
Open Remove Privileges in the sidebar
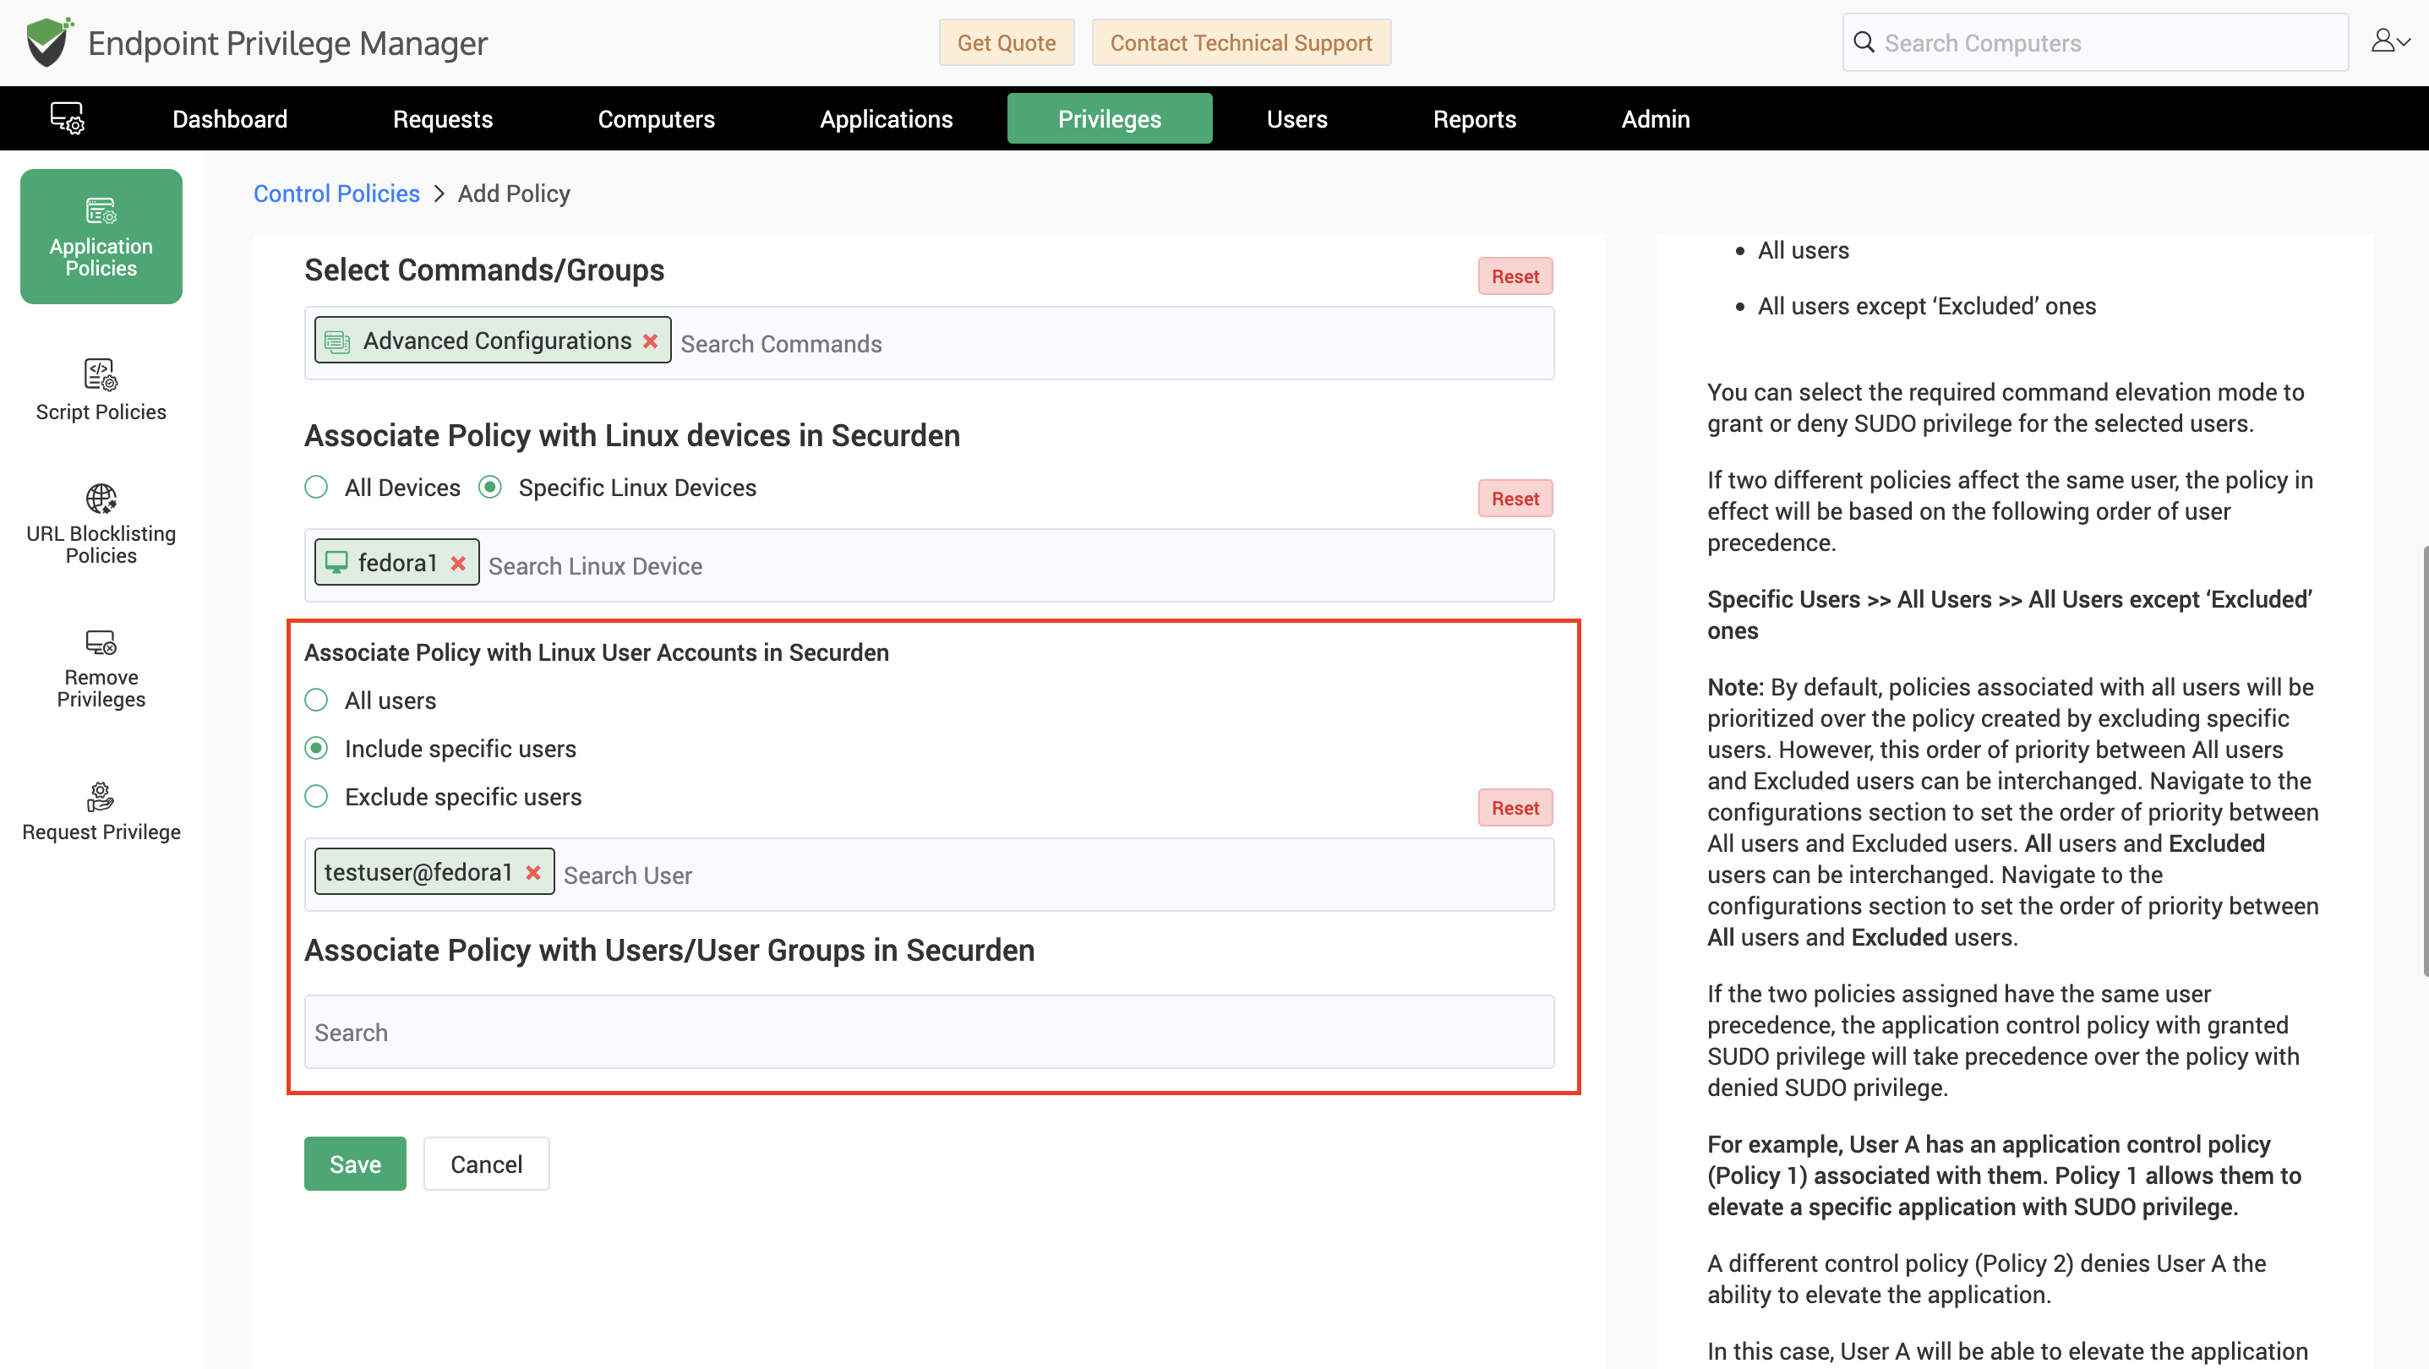pos(101,669)
